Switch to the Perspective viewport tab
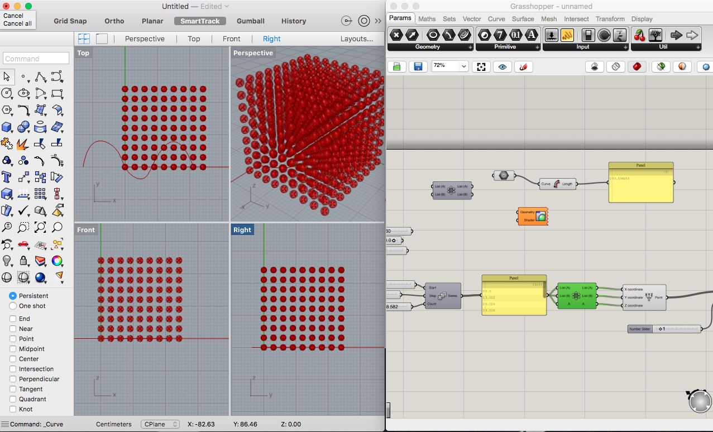Image resolution: width=713 pixels, height=432 pixels. pos(145,39)
